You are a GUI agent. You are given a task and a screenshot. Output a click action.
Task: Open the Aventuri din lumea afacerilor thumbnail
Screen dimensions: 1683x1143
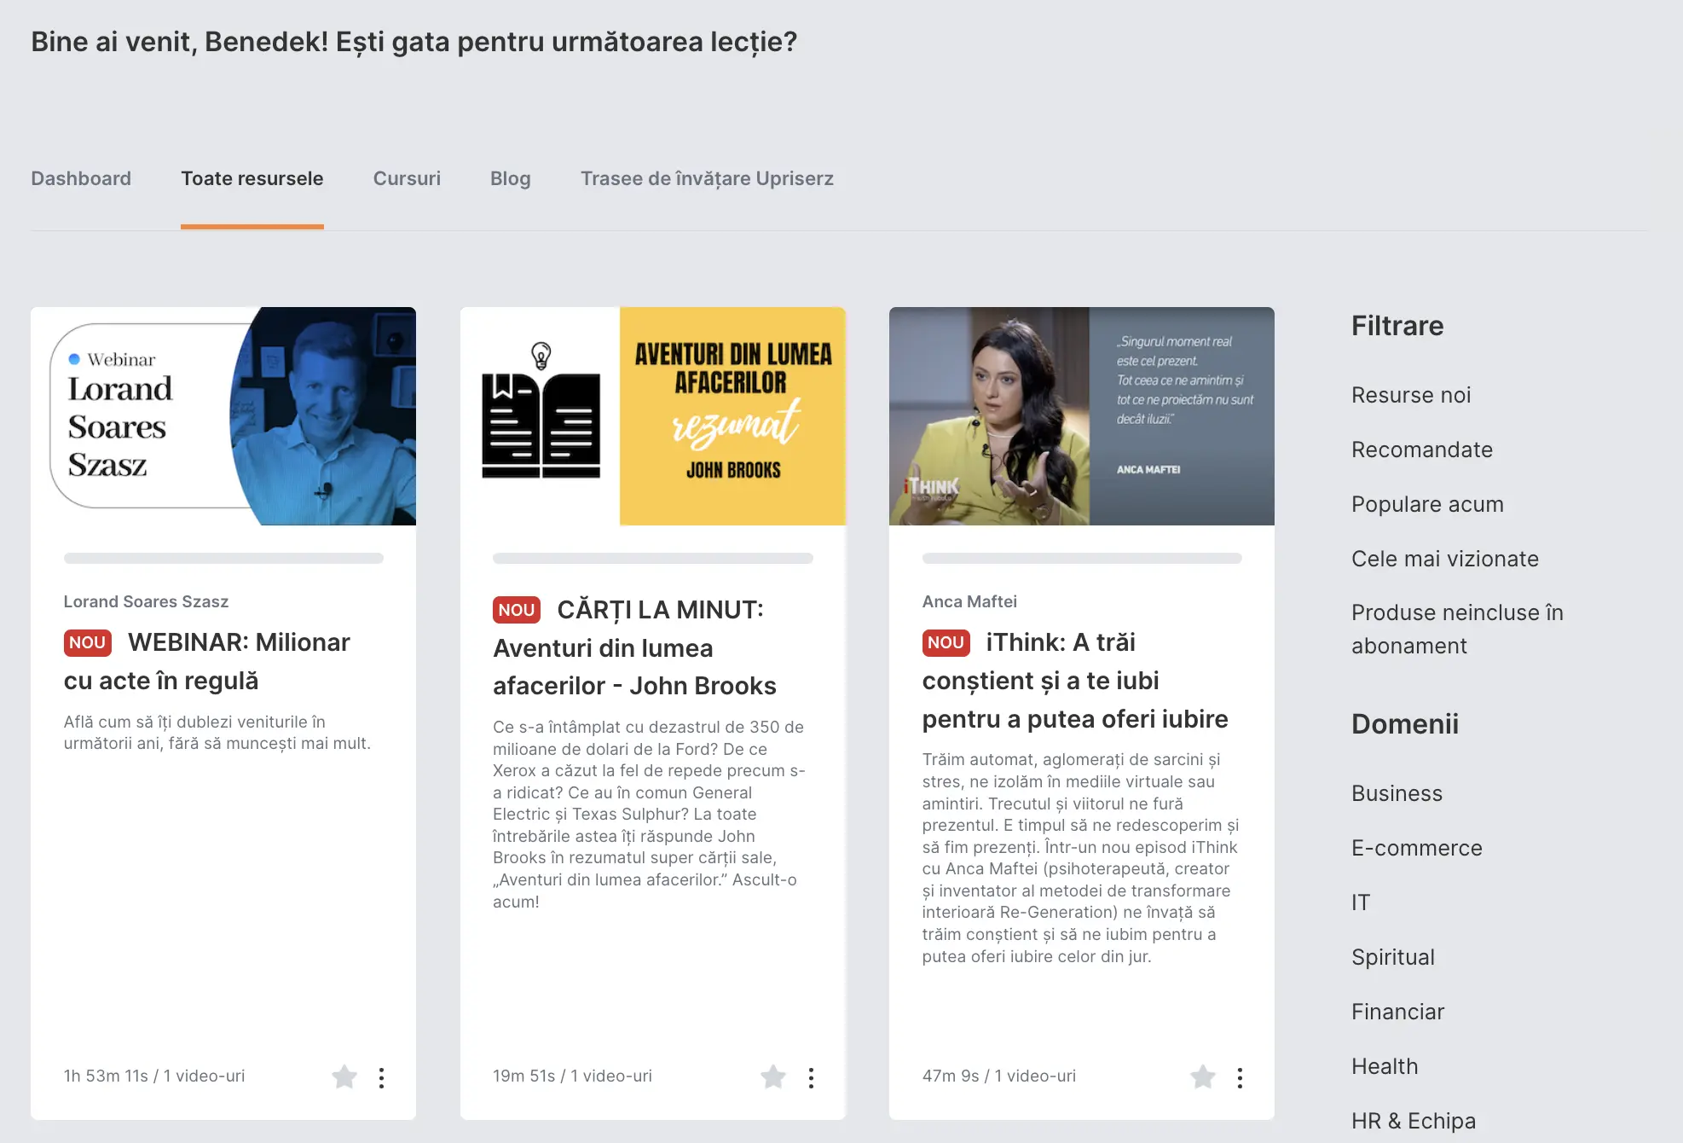pos(653,416)
